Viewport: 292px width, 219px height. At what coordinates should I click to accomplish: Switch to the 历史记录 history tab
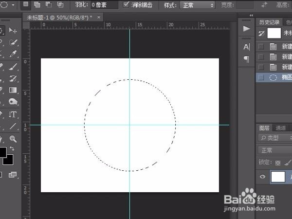click(269, 22)
